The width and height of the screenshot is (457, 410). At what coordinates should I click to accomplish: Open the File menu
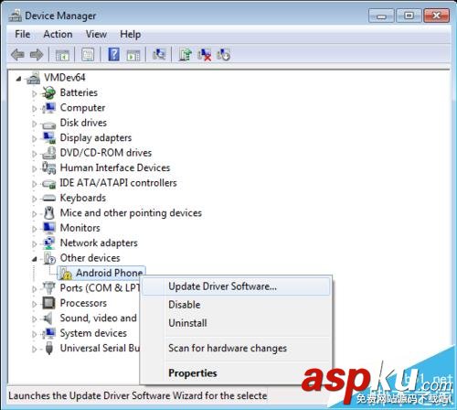[x=23, y=34]
